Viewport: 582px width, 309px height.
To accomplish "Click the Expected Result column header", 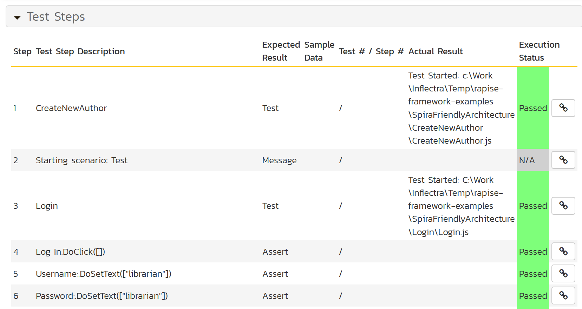I will [281, 51].
